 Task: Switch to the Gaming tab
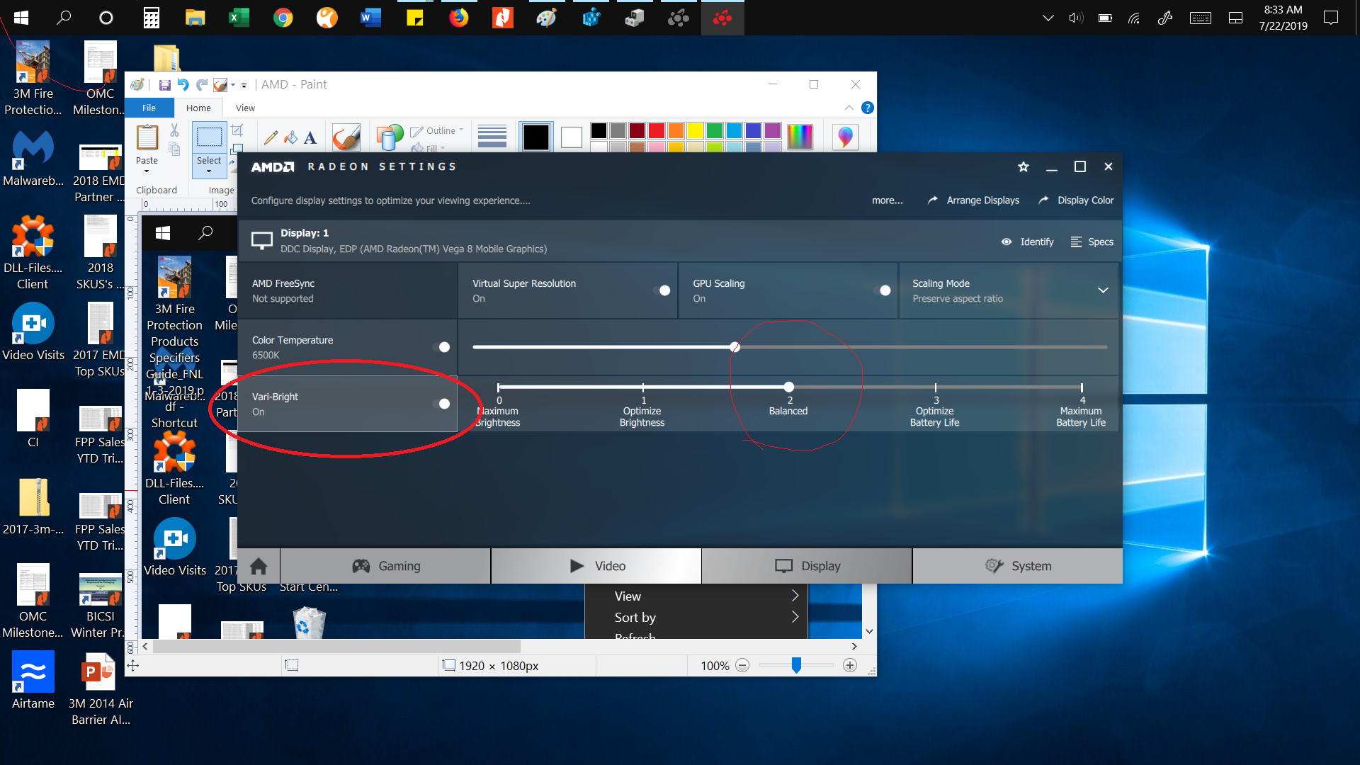[385, 566]
